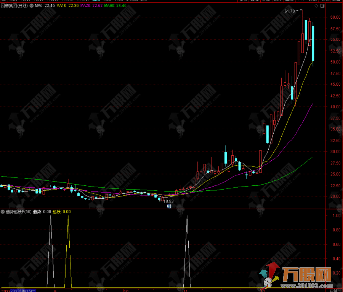Click the diamond icon above the price axis
Viewport: 343px width, 292px height.
316,6
